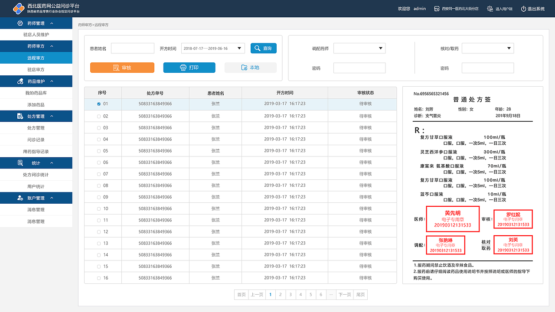Screen dimensions: 555x312
Task: Click the store icon beside 西安同一医药北大街分店
Action: pos(437,9)
